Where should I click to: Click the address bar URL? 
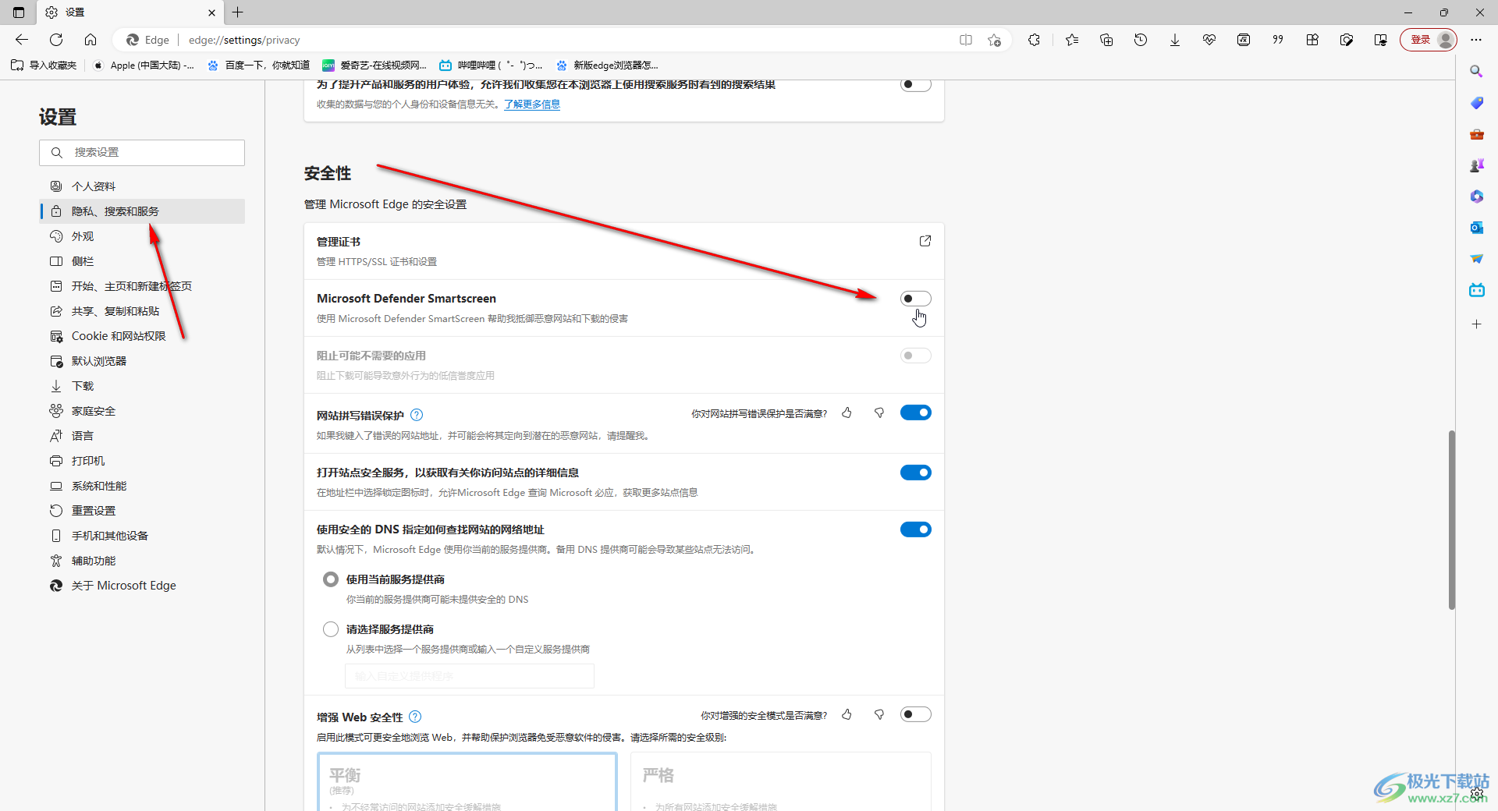244,40
